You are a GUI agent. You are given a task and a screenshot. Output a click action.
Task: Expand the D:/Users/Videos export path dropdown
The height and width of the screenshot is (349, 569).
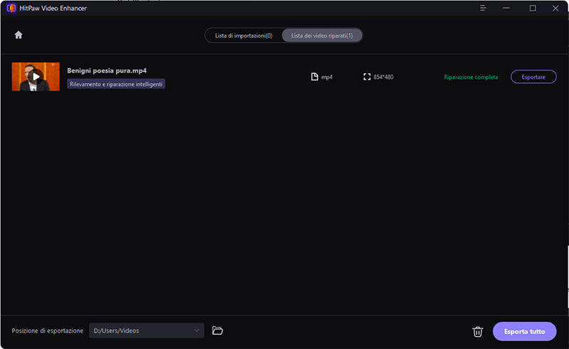tap(196, 331)
